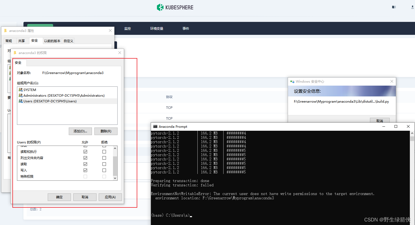
Task: Select Users (DESKTOP-DC15PH5\Users) entry
Action: click(67, 101)
